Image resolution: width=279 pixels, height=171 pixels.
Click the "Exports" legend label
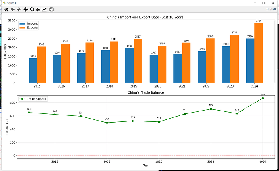pyautogui.click(x=32, y=27)
